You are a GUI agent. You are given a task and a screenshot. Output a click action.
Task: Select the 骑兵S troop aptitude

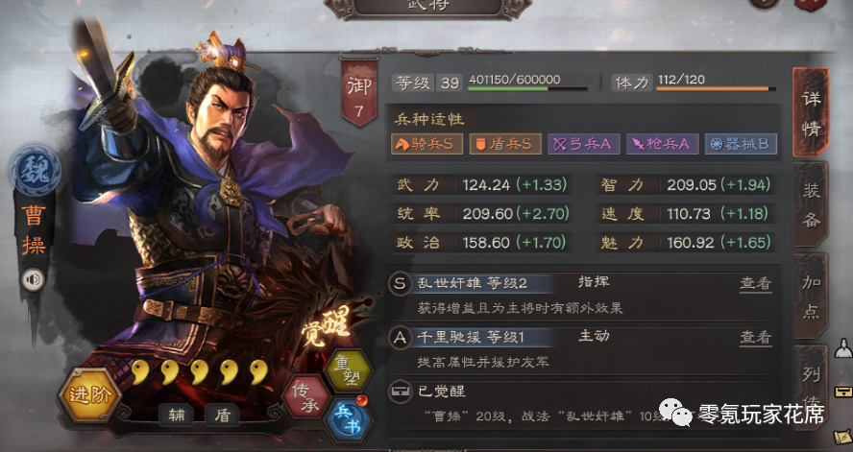pyautogui.click(x=427, y=144)
